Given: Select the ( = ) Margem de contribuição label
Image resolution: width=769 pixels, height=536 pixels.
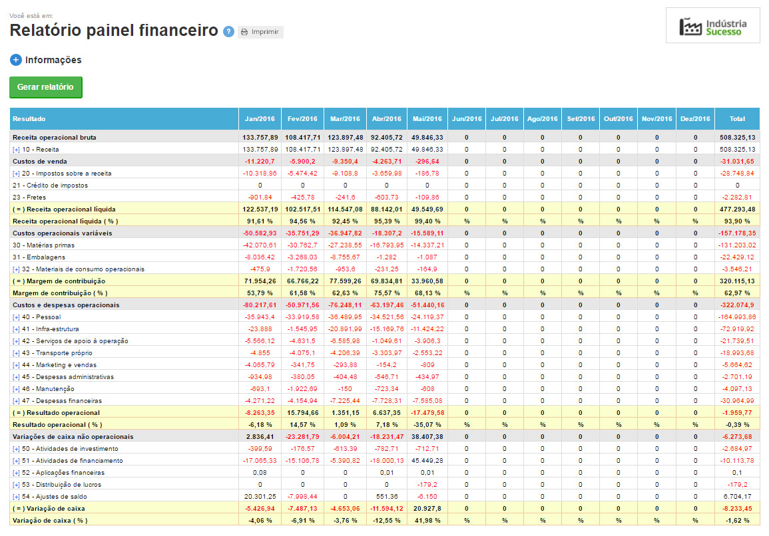Looking at the screenshot, I should [x=59, y=282].
